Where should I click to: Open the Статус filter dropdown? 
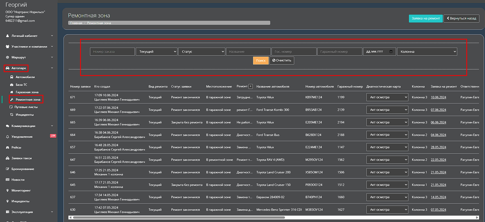click(202, 51)
